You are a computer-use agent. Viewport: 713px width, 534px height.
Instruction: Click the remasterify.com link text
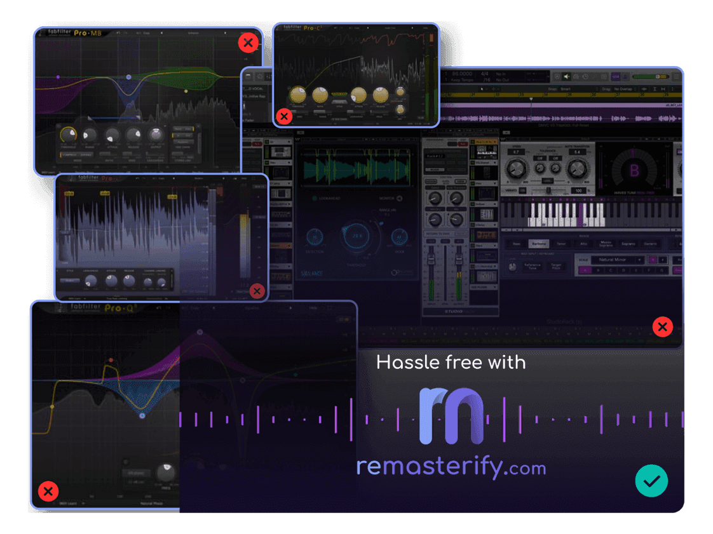[x=451, y=467]
